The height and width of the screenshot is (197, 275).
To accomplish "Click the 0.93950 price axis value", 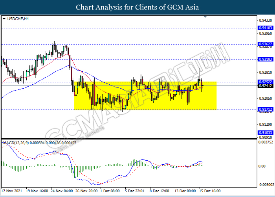I will 266,33.
